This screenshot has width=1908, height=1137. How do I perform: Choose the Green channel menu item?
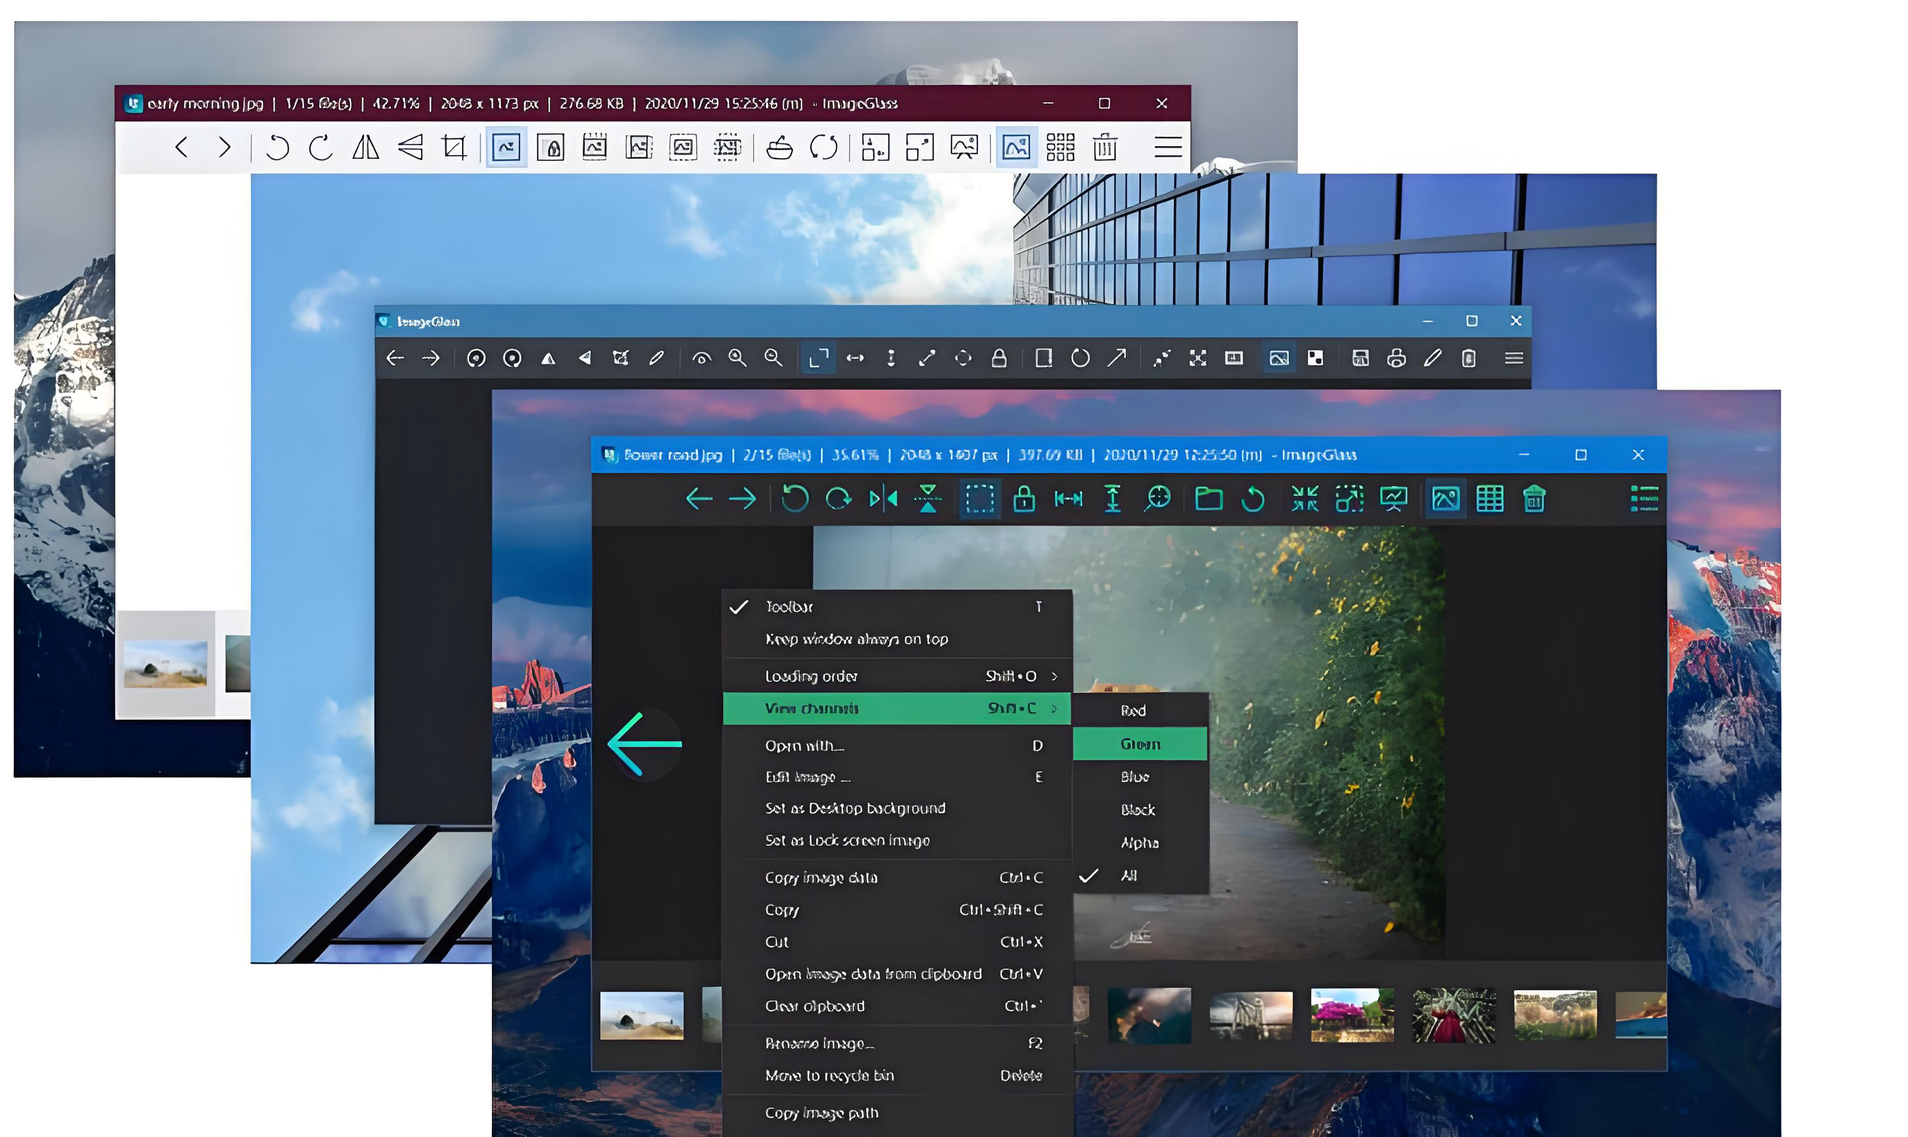point(1139,745)
